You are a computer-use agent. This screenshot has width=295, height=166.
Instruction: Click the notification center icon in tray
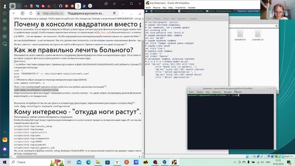pos(289,162)
